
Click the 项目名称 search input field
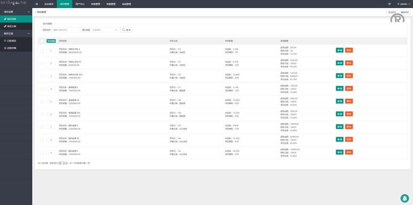tap(65, 30)
